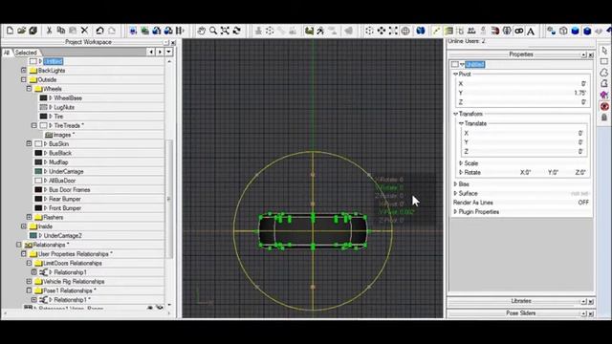Expand the Flashers folder
The width and height of the screenshot is (612, 344).
tap(30, 217)
